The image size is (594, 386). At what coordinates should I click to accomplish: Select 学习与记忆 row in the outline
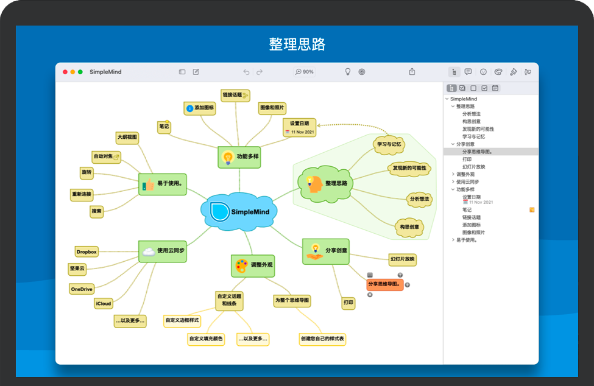pyautogui.click(x=490, y=136)
